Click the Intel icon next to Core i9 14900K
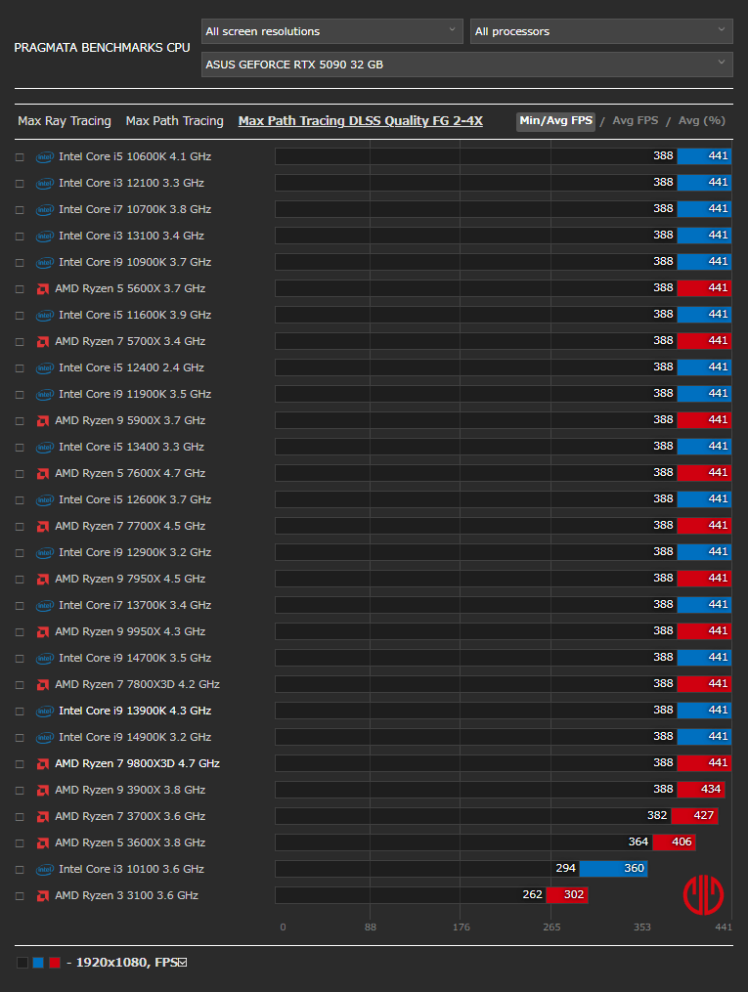This screenshot has width=748, height=992. click(44, 738)
